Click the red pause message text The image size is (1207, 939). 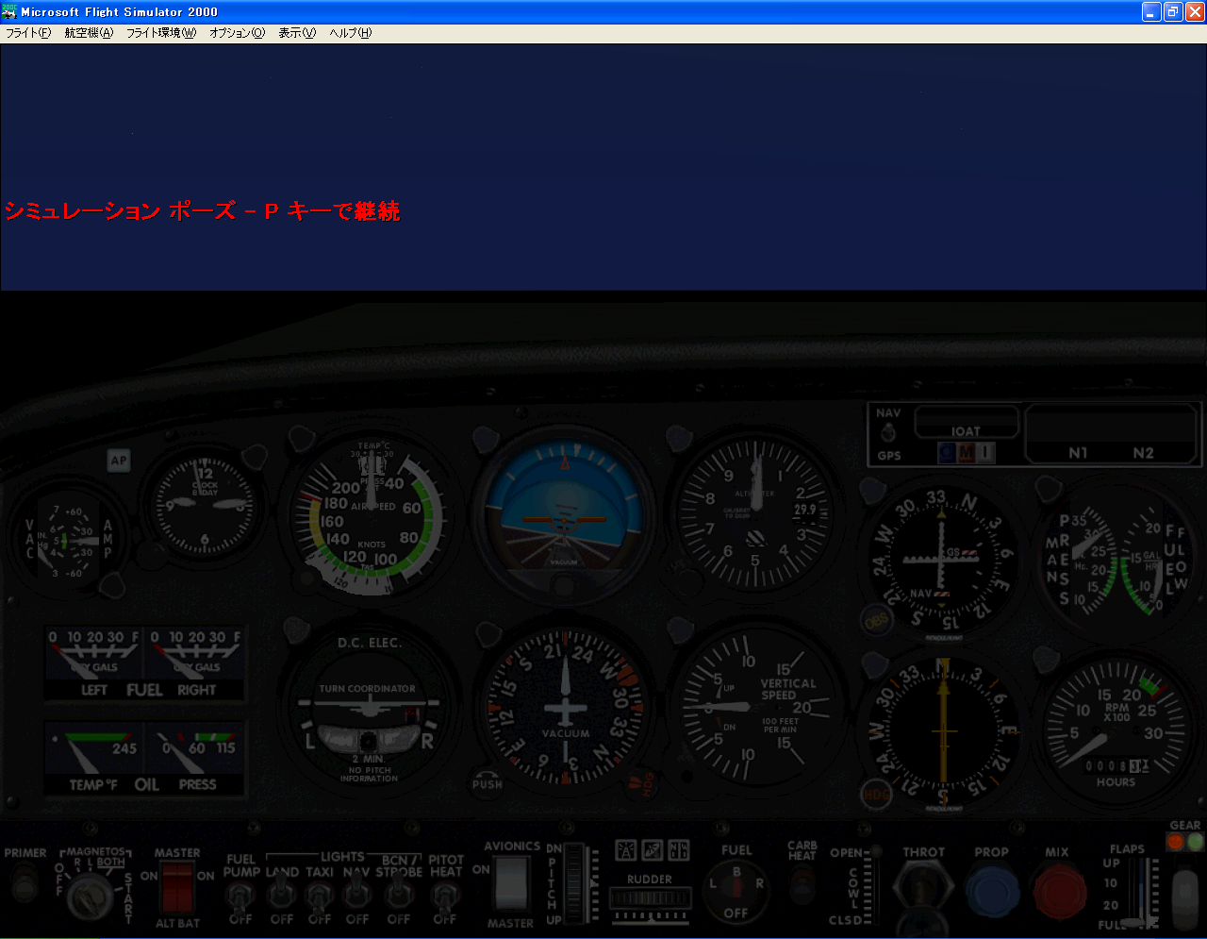(203, 211)
